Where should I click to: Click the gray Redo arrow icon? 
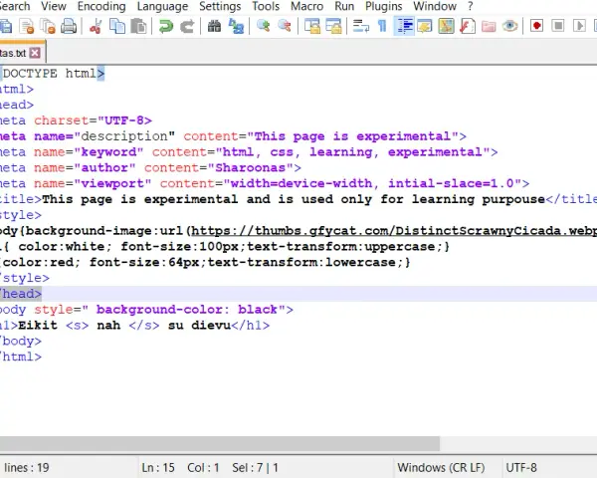coord(187,26)
